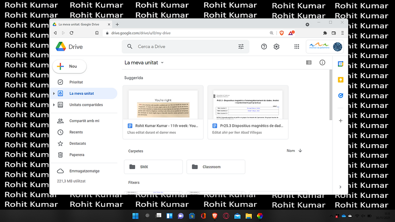
Task: Open Drive settings gear
Action: [x=276, y=47]
